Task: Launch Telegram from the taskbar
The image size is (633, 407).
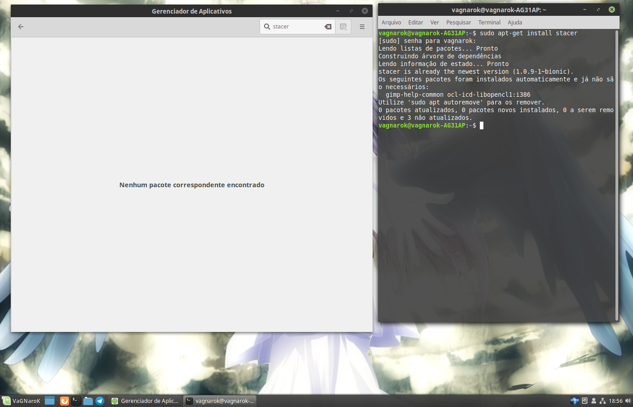Action: pyautogui.click(x=100, y=401)
